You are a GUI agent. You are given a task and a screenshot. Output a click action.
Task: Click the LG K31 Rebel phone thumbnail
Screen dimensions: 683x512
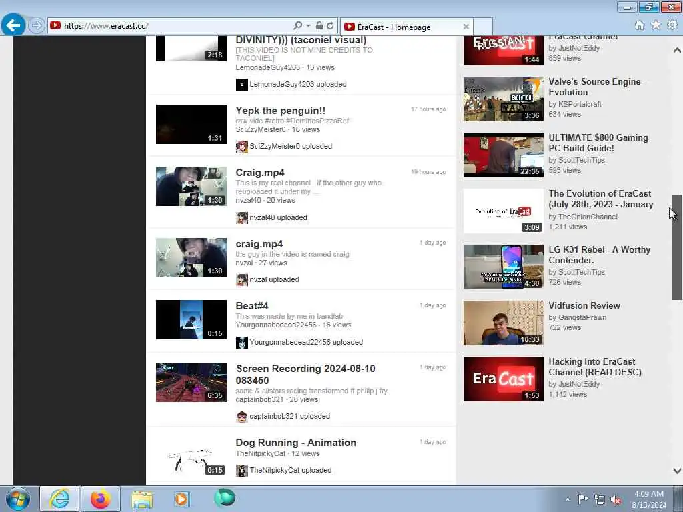pos(503,267)
